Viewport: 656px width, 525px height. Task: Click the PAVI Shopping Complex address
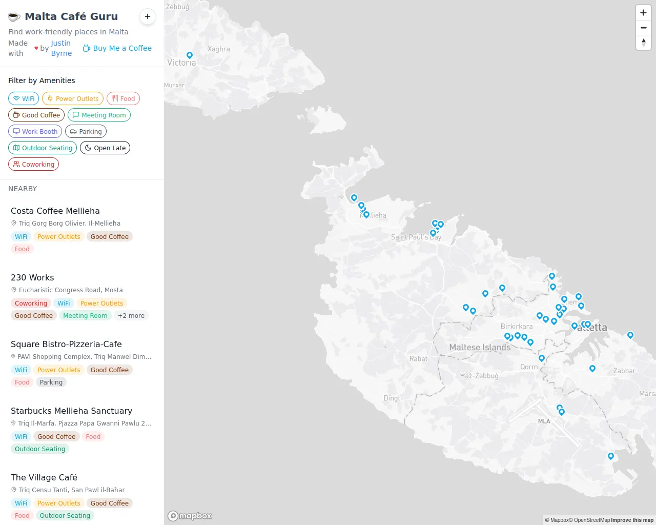[x=85, y=356]
